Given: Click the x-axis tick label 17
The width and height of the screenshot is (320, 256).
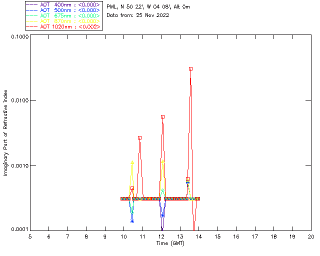Looking at the screenshot, I should point(255,236).
